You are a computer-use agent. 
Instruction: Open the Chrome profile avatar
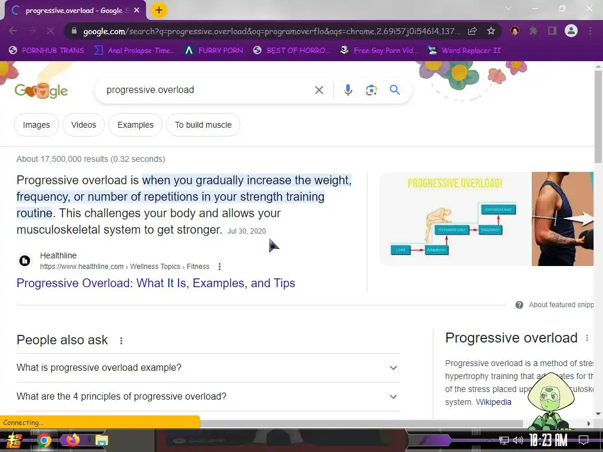tap(571, 31)
